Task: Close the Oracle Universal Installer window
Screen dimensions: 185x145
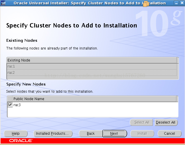Action: point(182,3)
